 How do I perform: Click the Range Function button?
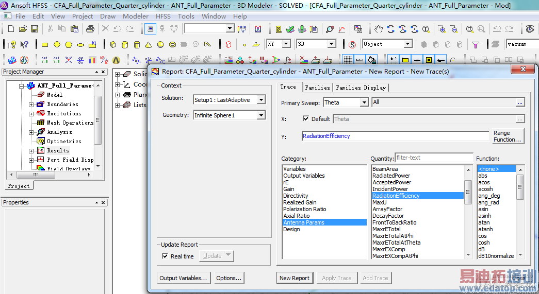508,136
